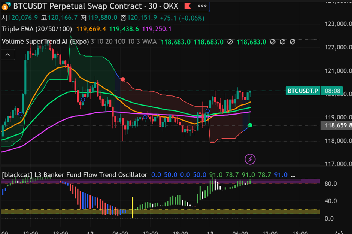Viewport: 352px width, 234px height.
Task: Click the 80.0 level on oscillator scale
Action: point(330,184)
